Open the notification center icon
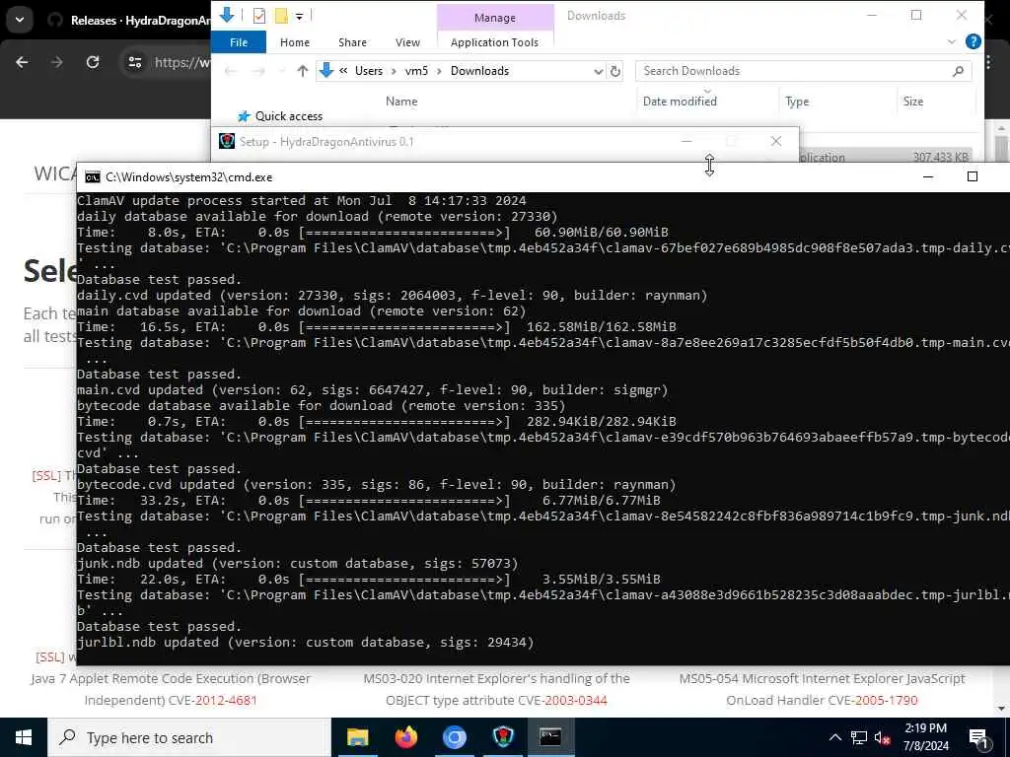 coord(978,737)
